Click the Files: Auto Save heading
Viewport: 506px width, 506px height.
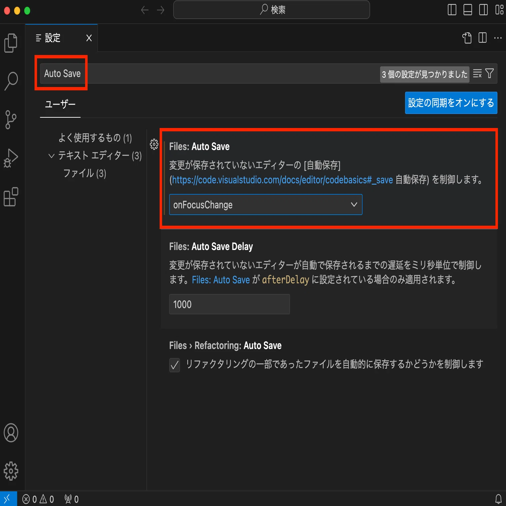(199, 147)
